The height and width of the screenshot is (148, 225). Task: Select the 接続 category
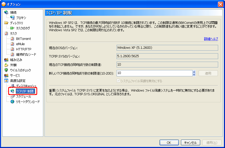point(13,13)
